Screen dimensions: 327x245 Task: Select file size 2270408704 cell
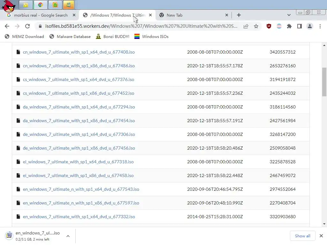coord(283,203)
